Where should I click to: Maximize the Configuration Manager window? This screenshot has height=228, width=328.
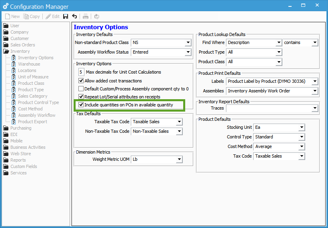point(303,6)
